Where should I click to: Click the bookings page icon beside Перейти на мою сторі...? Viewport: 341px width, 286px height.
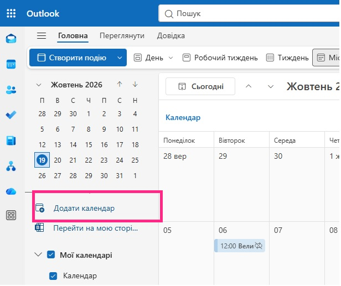[x=40, y=228]
